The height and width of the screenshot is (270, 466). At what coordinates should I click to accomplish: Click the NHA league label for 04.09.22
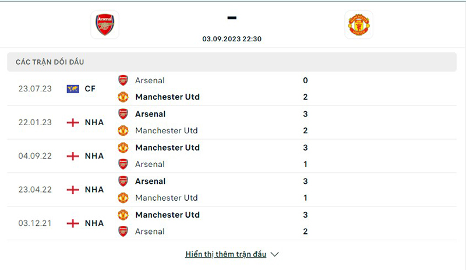click(94, 156)
